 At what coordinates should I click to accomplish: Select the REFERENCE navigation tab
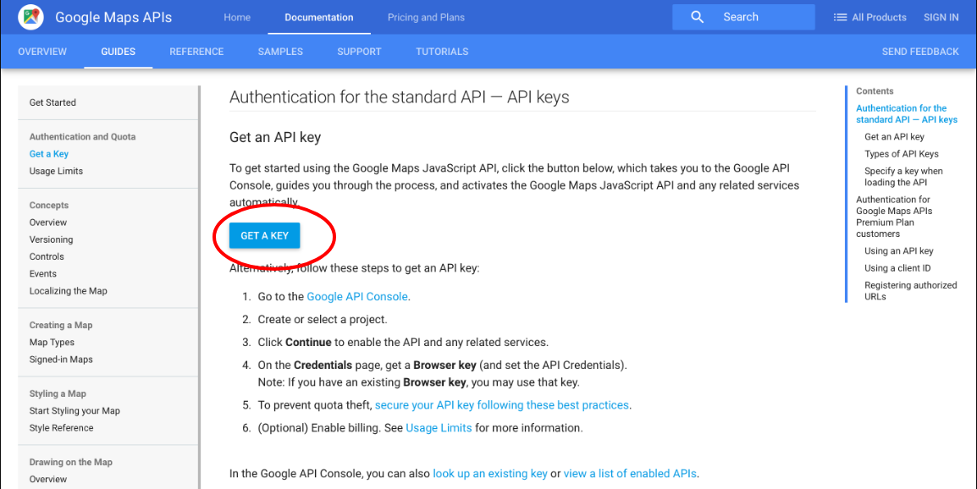(196, 52)
